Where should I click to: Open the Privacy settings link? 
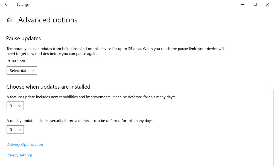pyautogui.click(x=19, y=155)
